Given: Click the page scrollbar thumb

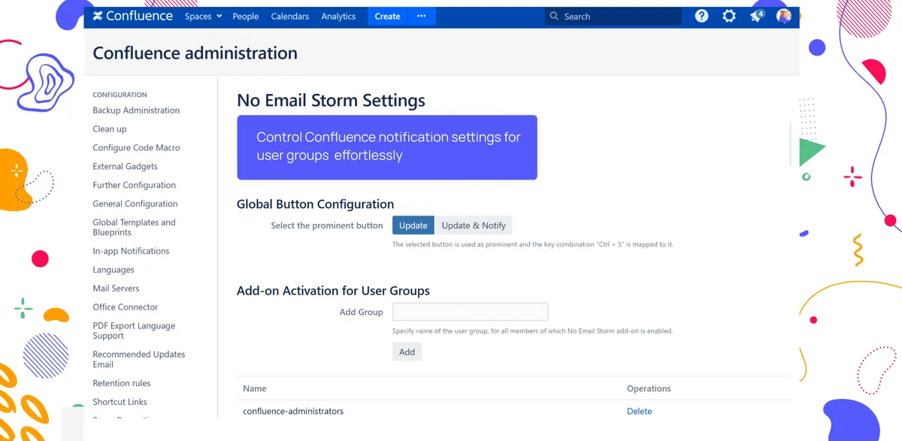Looking at the screenshot, I should pyautogui.click(x=790, y=143).
